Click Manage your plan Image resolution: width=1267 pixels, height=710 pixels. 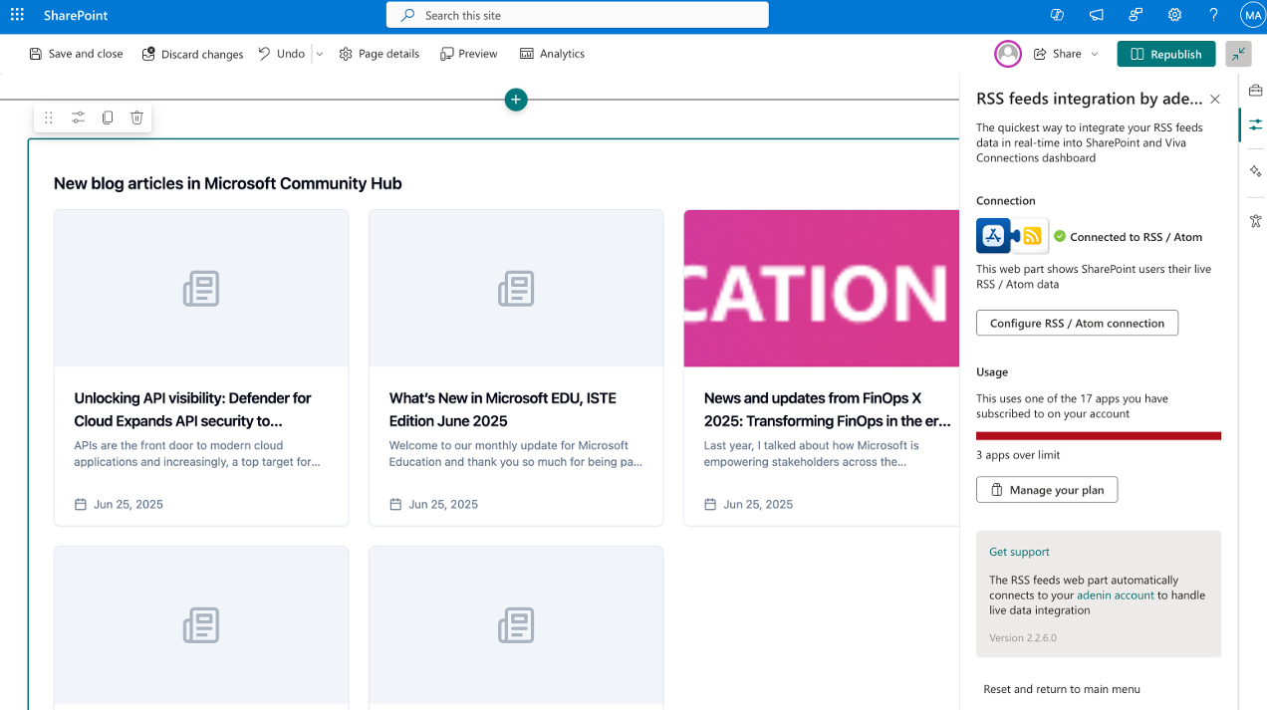(1047, 490)
